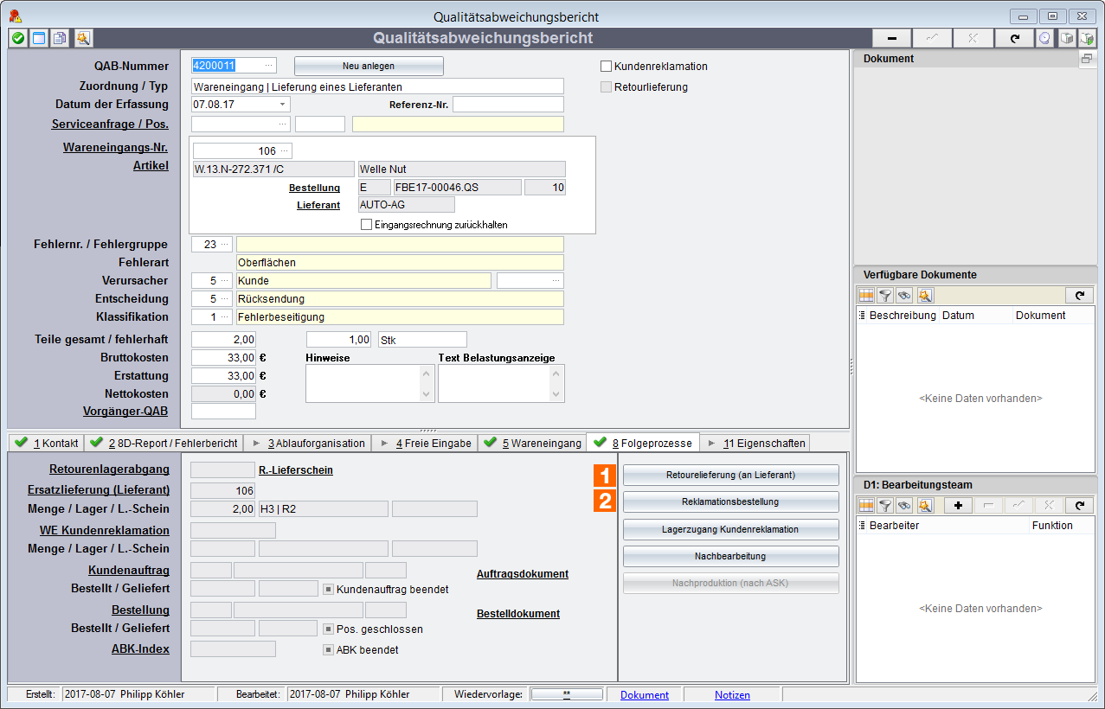1105x709 pixels.
Task: Click the Vorgänger-QAB input field
Action: pyautogui.click(x=223, y=412)
